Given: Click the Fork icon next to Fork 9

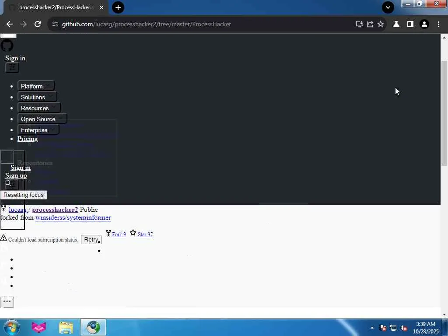Looking at the screenshot, I should (x=108, y=233).
